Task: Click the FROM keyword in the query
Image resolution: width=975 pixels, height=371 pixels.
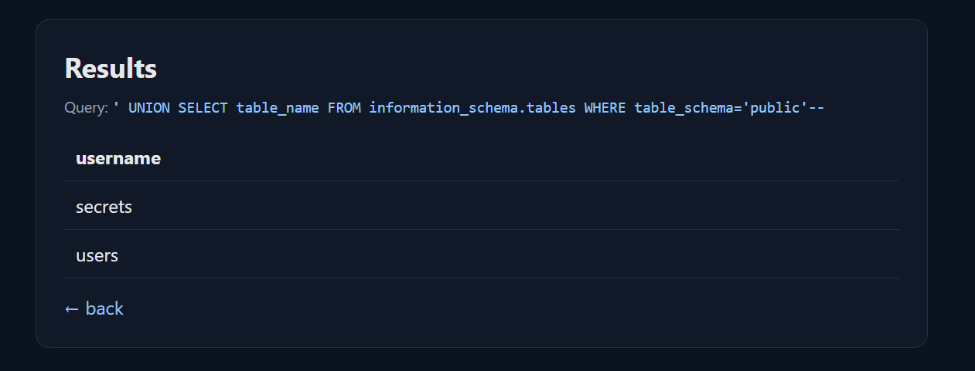Action: click(x=344, y=108)
